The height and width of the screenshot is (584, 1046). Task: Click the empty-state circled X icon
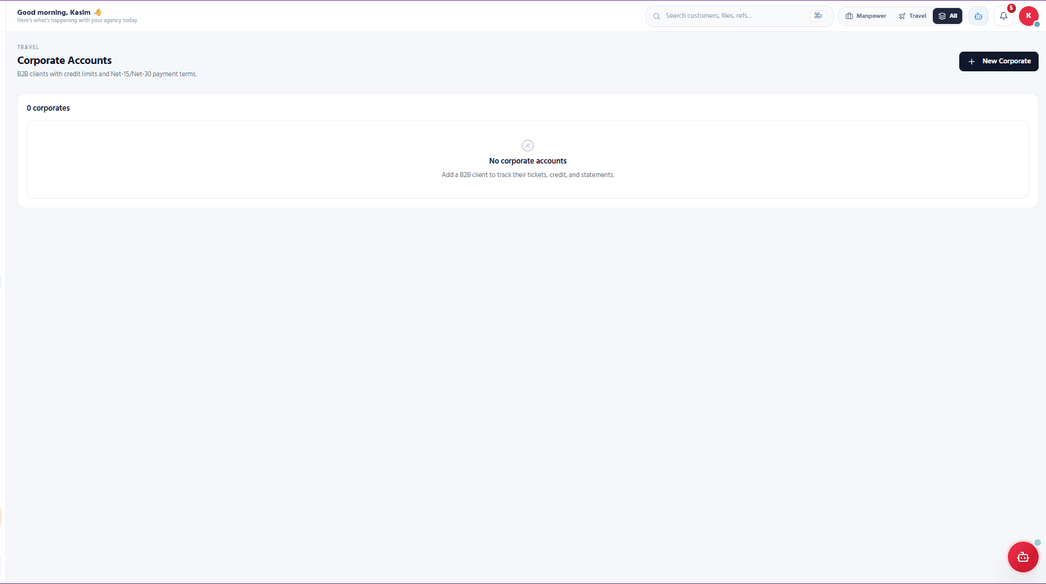click(528, 146)
